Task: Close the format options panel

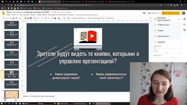Action: point(179,19)
